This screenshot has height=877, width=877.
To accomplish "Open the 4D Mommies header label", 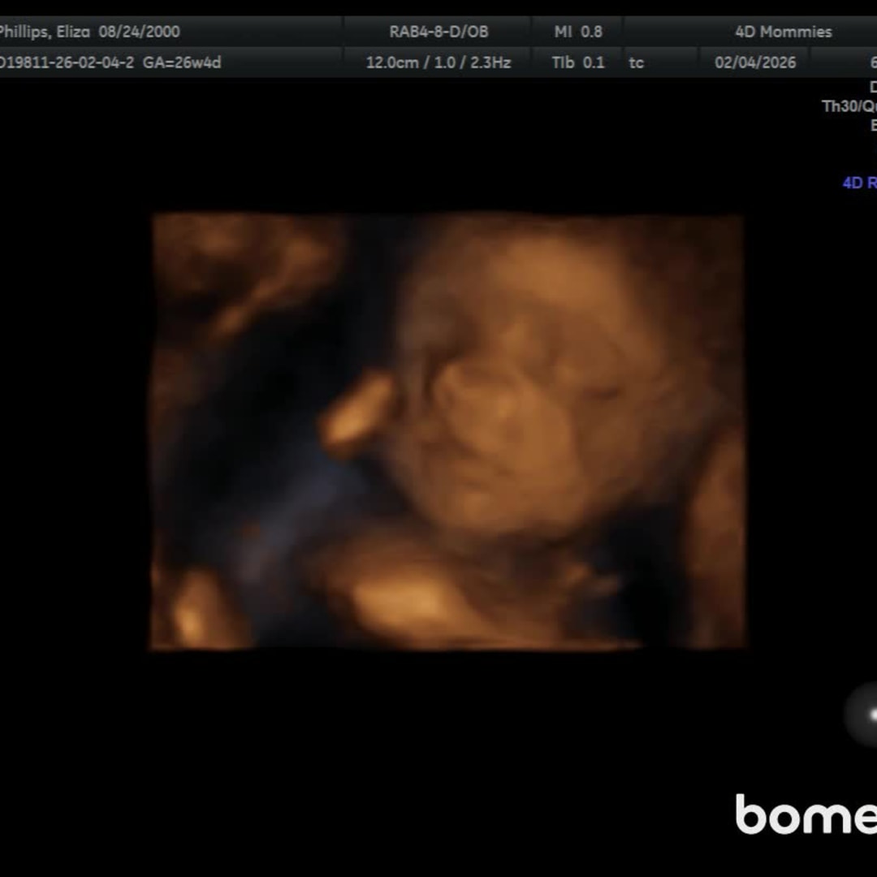I will (783, 32).
